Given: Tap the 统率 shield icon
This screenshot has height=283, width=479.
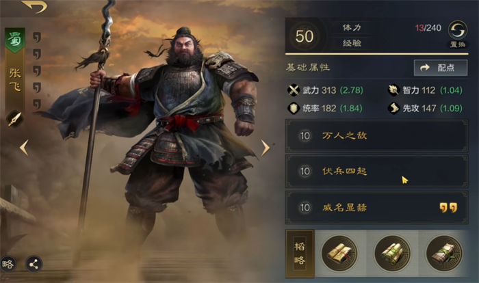Looking at the screenshot, I should pyautogui.click(x=294, y=108).
